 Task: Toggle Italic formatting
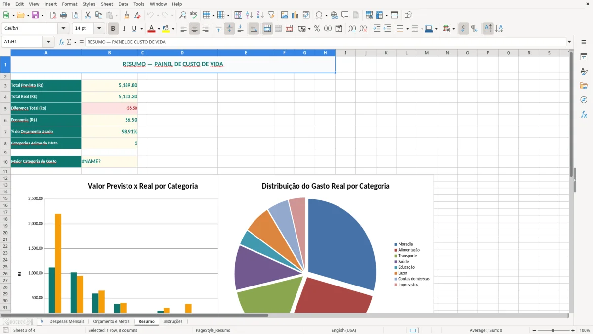[x=124, y=29]
